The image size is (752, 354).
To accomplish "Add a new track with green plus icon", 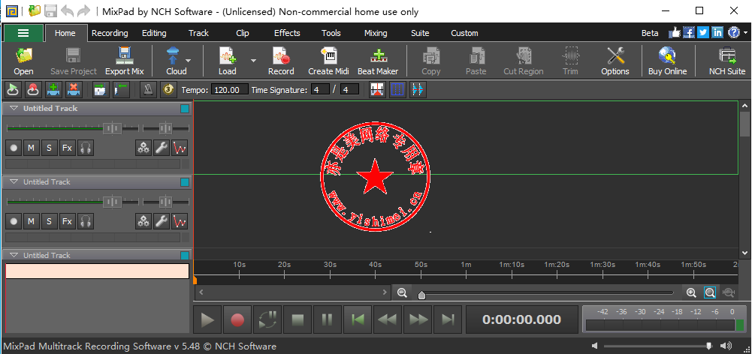I will [x=53, y=89].
